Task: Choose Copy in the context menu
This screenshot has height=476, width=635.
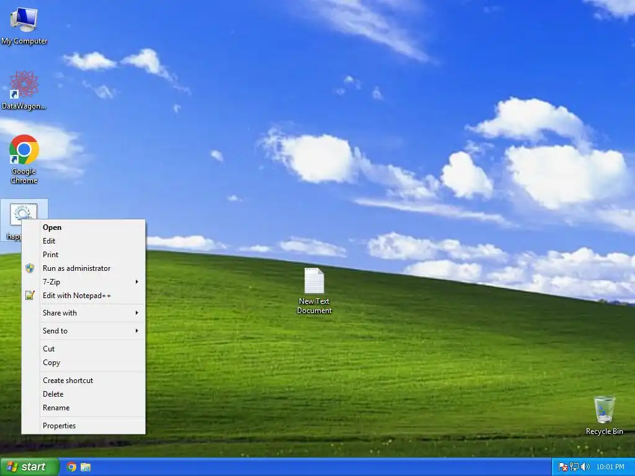Action: point(84,362)
